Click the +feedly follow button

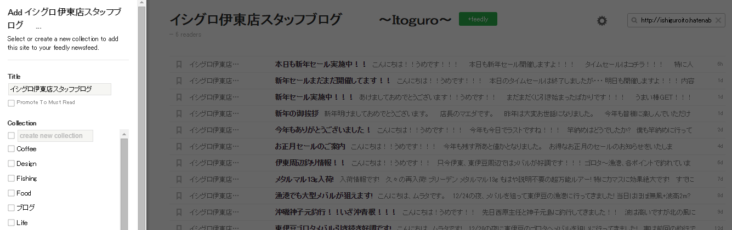(x=478, y=19)
